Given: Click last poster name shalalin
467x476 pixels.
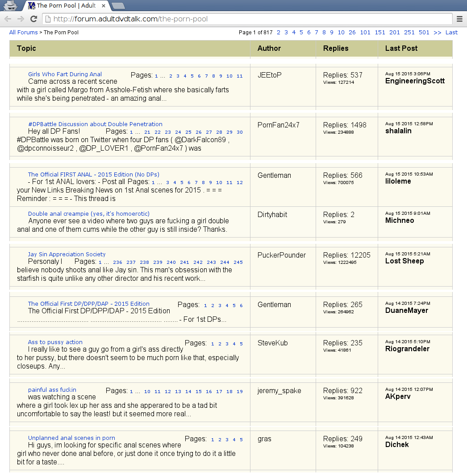Looking at the screenshot, I should pos(398,131).
